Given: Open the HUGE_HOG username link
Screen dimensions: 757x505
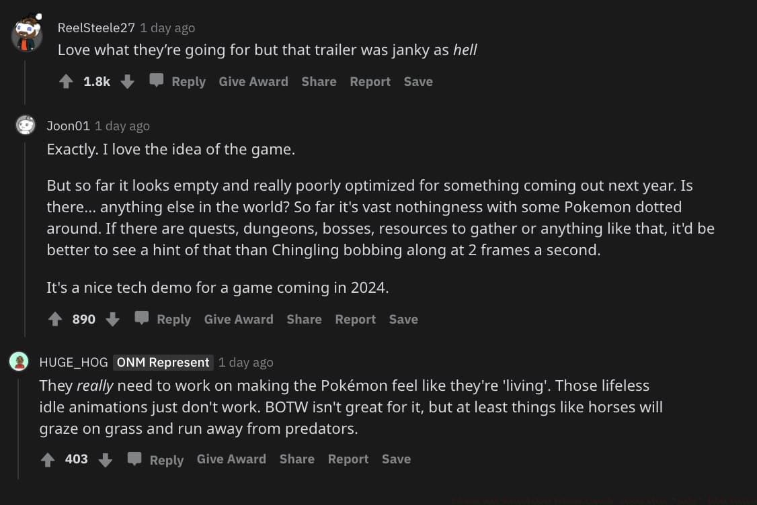Looking at the screenshot, I should coord(73,363).
